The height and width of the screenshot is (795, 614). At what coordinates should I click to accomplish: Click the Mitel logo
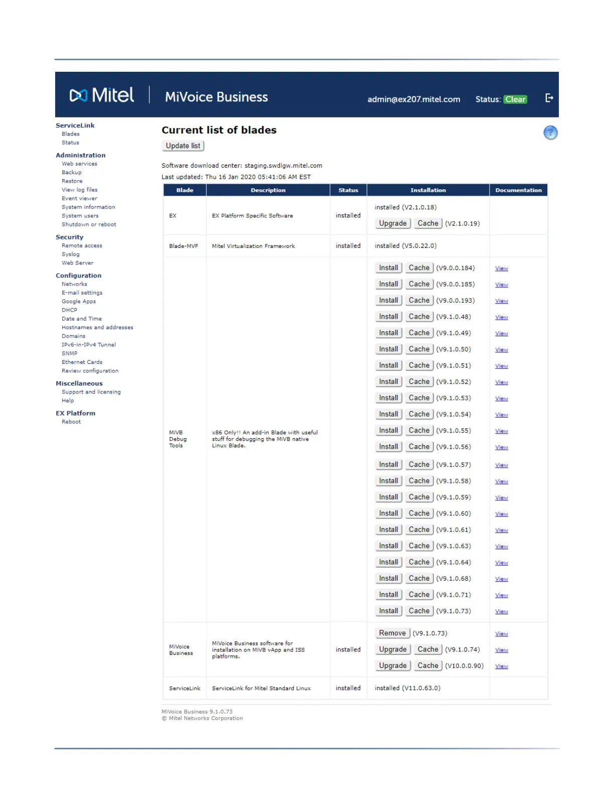101,95
